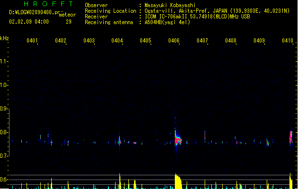Click the meteor count value 29

tap(69, 22)
